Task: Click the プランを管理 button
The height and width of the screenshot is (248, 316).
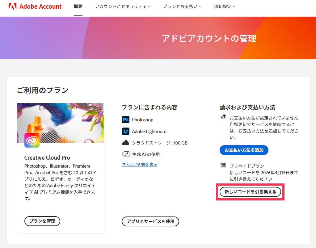Action: (x=42, y=221)
